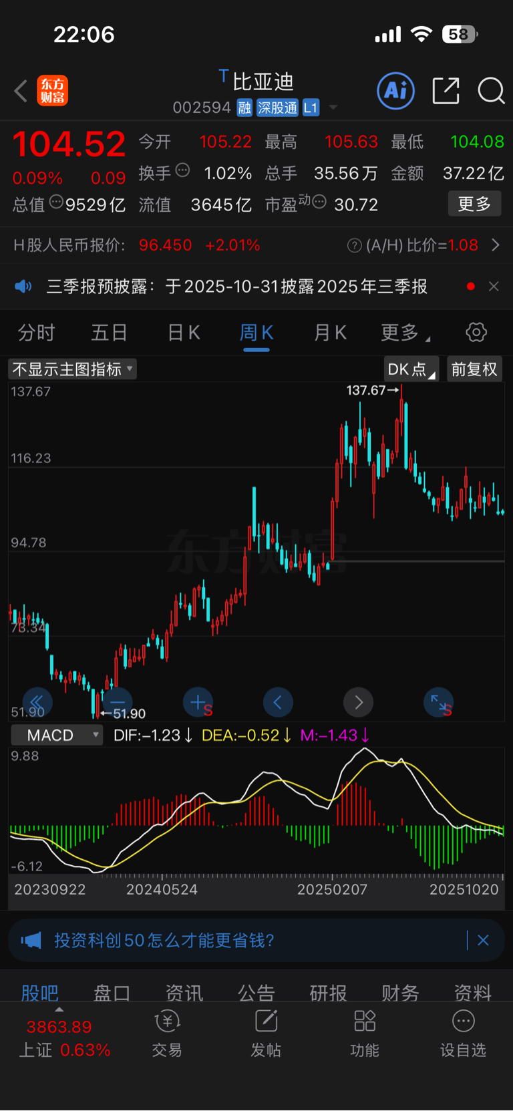
Task: Tap the back arrow icon
Action: (21, 91)
